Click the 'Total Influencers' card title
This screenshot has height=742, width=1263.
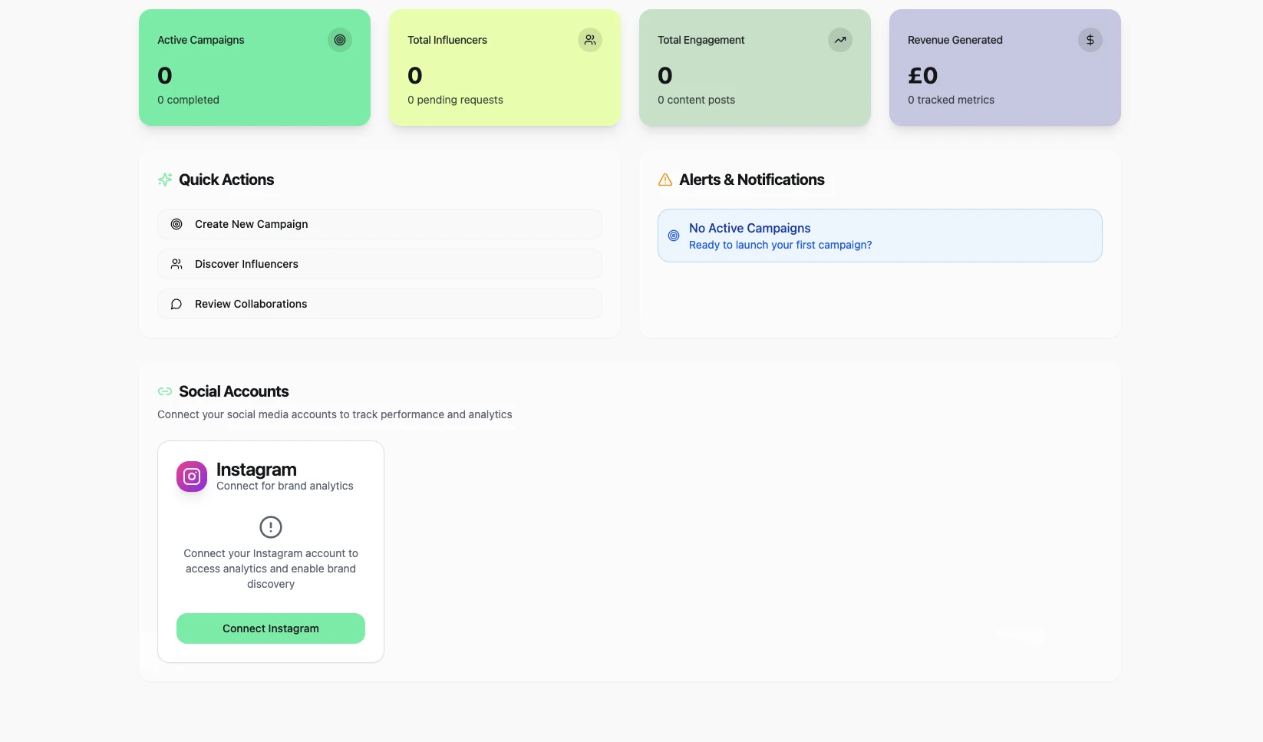[x=447, y=40]
